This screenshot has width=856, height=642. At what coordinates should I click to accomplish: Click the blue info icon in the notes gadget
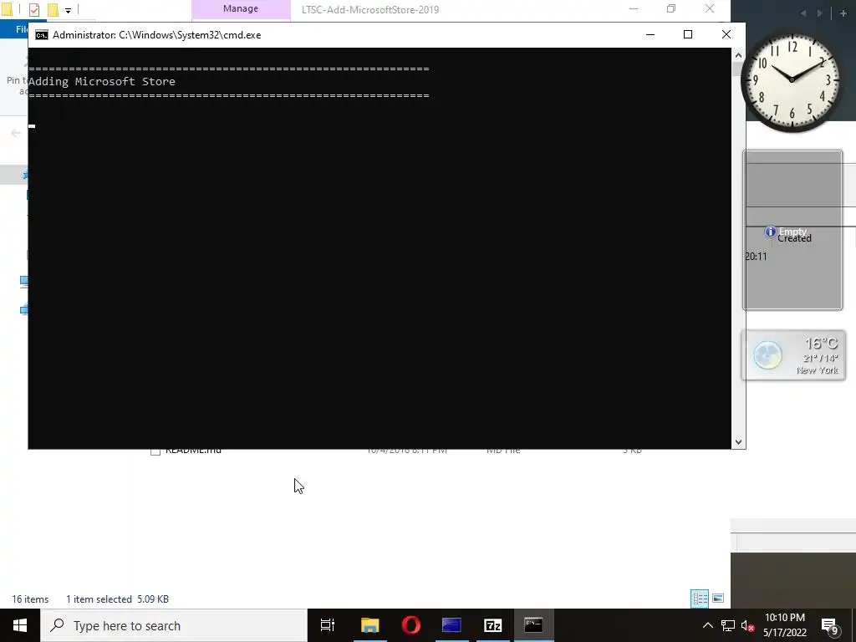point(770,232)
